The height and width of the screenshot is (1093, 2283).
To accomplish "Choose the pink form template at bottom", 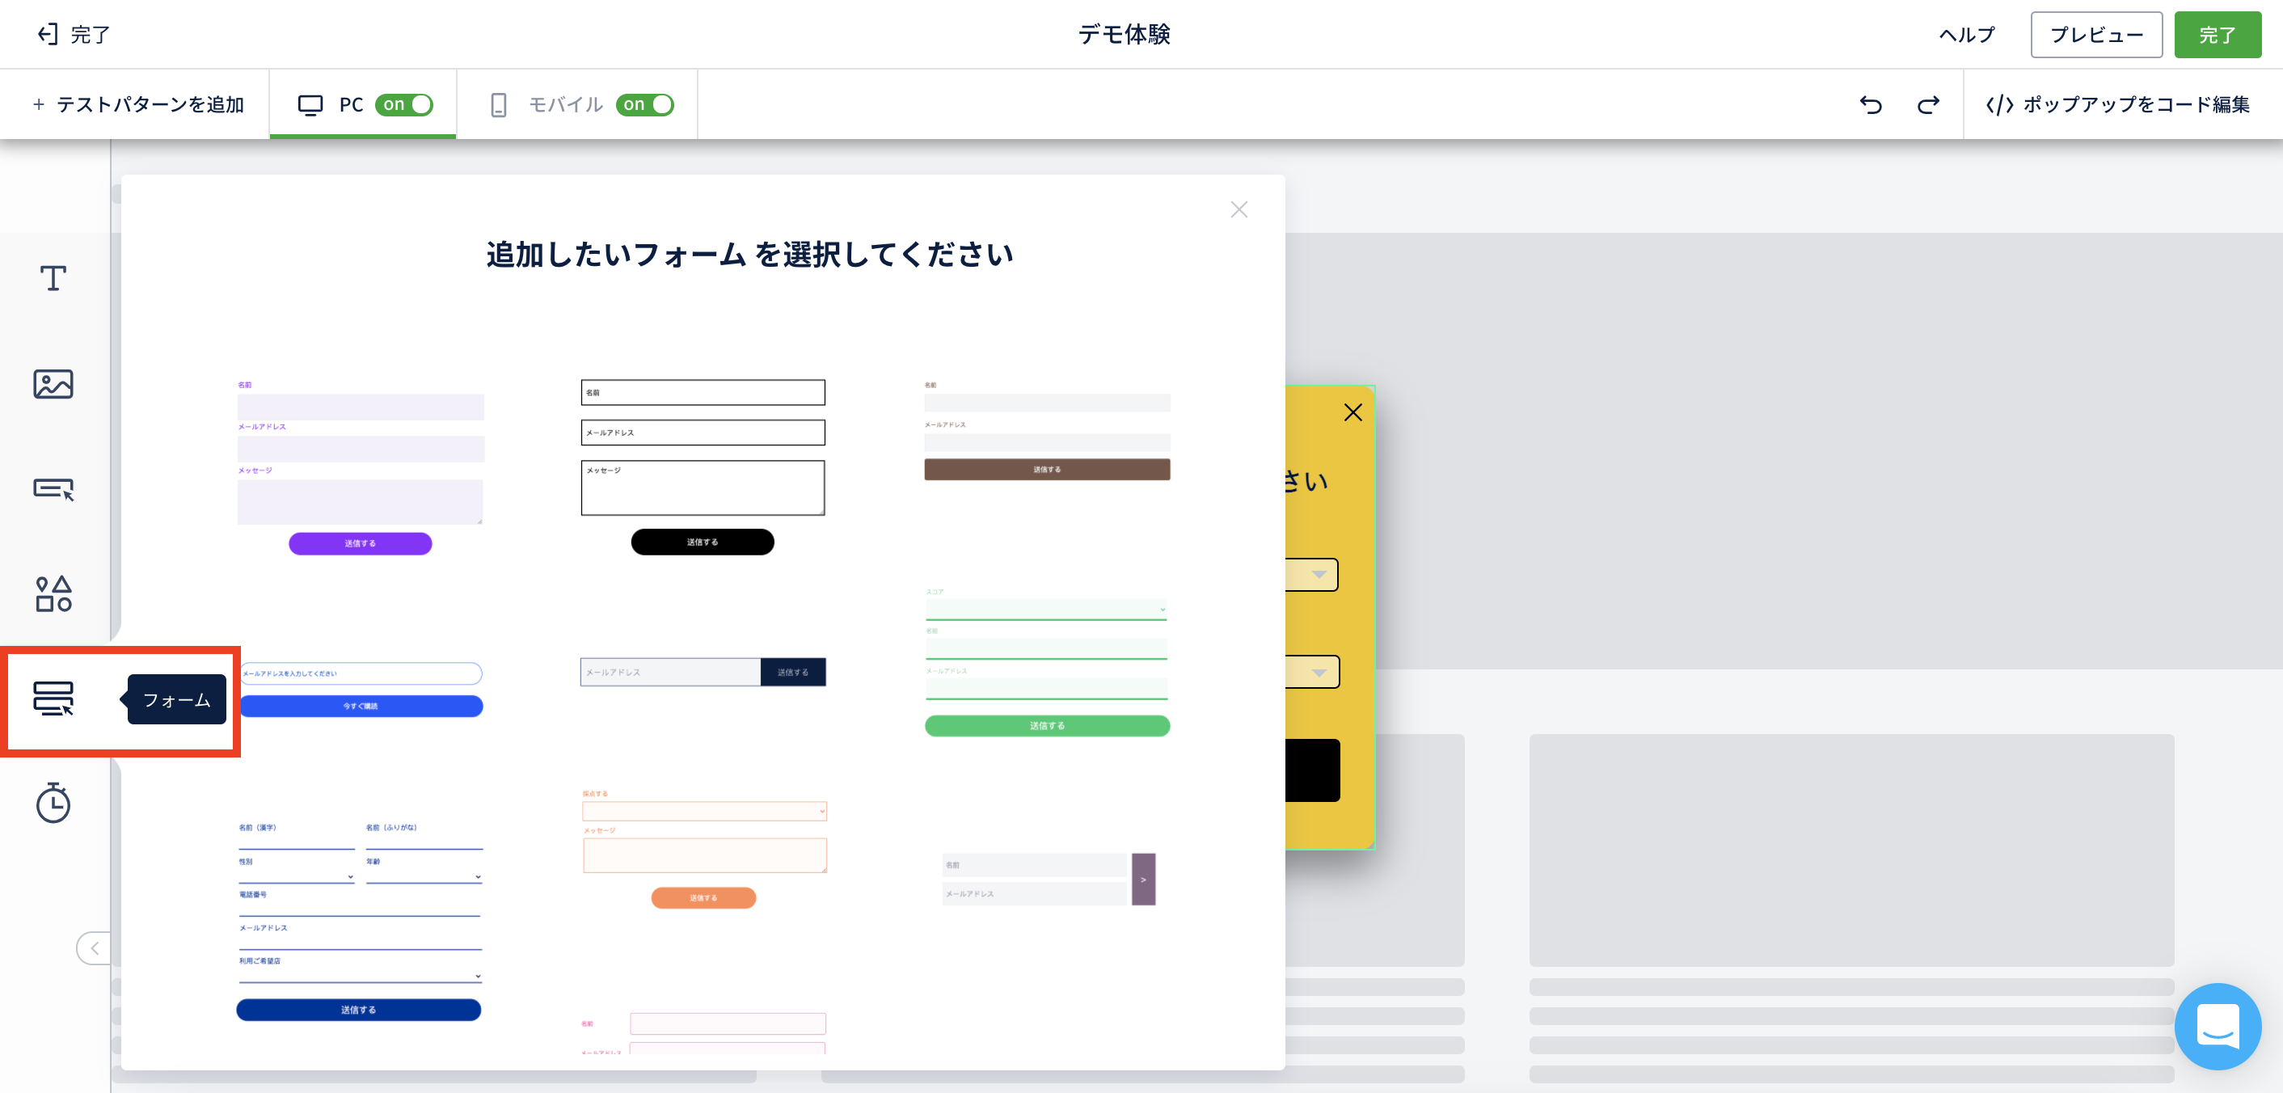I will (703, 1034).
